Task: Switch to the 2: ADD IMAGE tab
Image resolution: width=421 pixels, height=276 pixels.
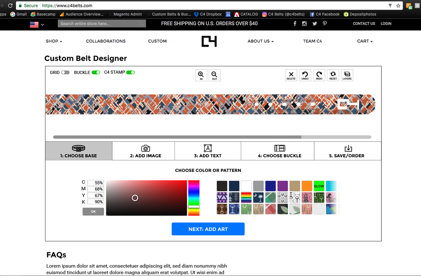Action: [144, 151]
